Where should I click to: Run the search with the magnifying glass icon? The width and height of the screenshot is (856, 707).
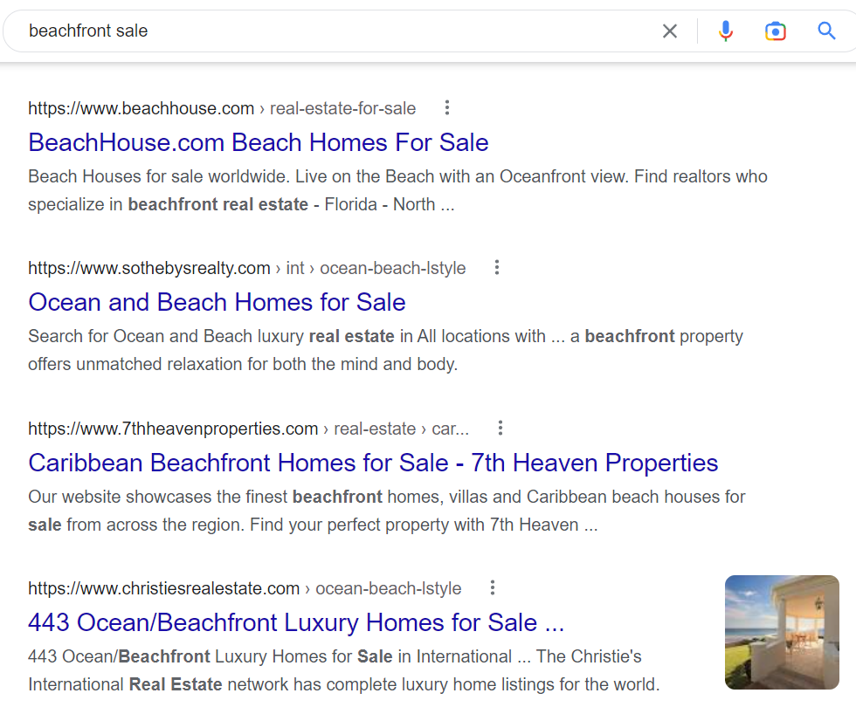[825, 31]
